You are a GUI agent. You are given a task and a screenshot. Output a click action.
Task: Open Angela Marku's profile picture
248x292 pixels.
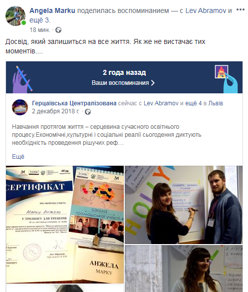[x=15, y=16]
